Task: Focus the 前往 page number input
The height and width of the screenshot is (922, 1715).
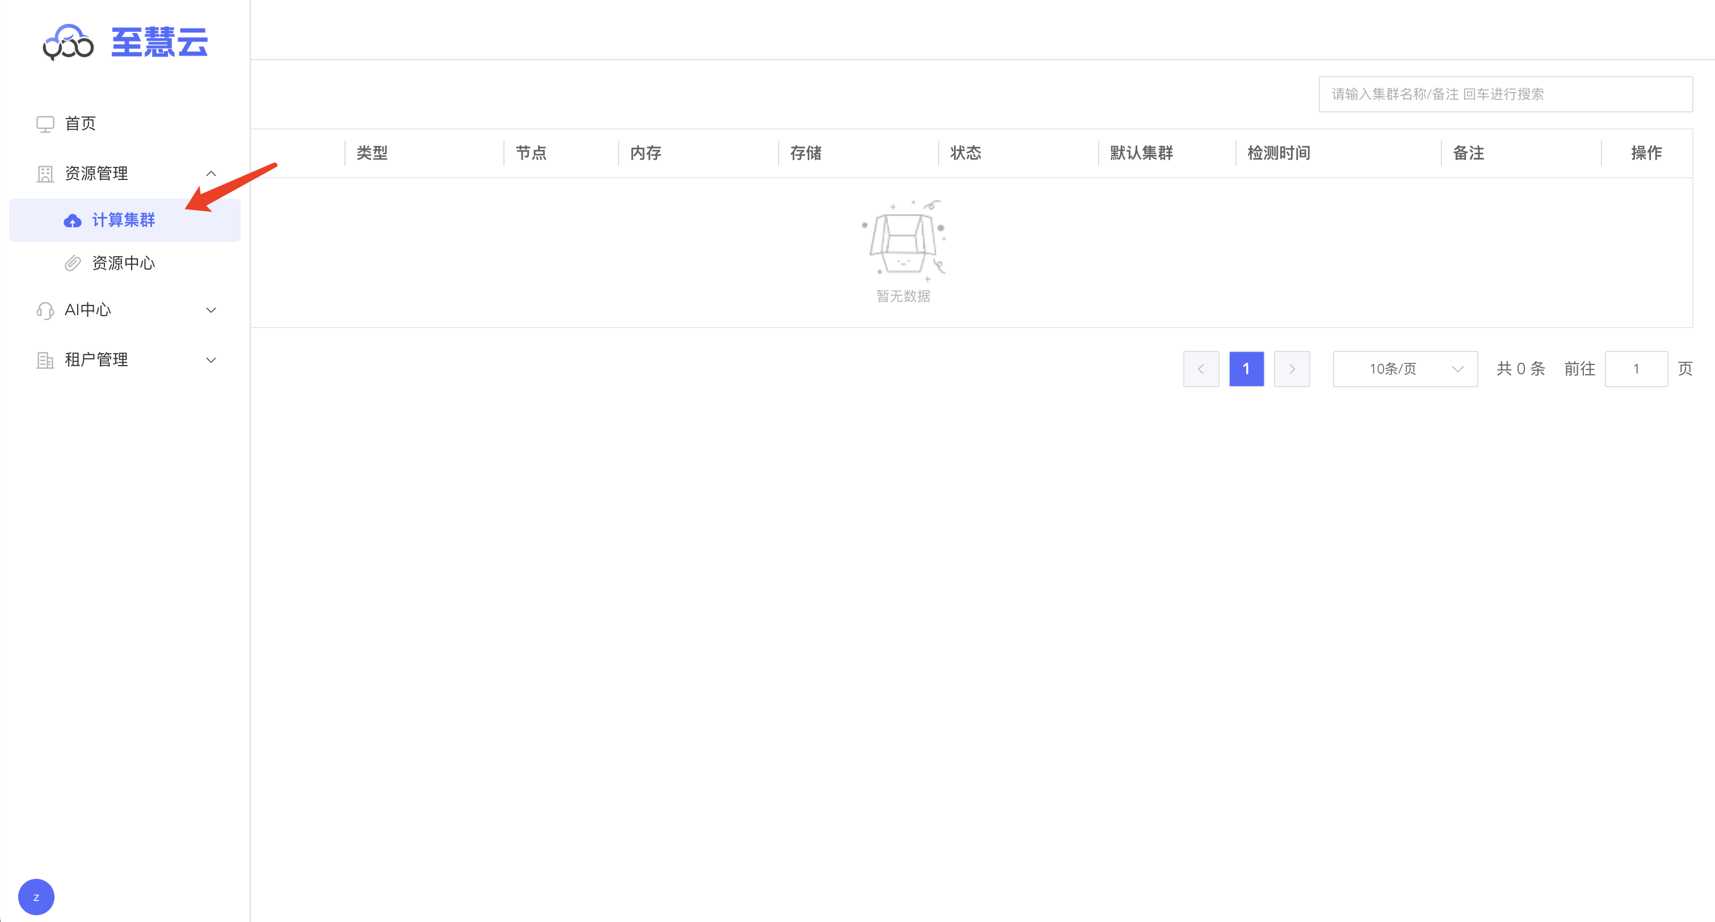Action: (x=1637, y=369)
